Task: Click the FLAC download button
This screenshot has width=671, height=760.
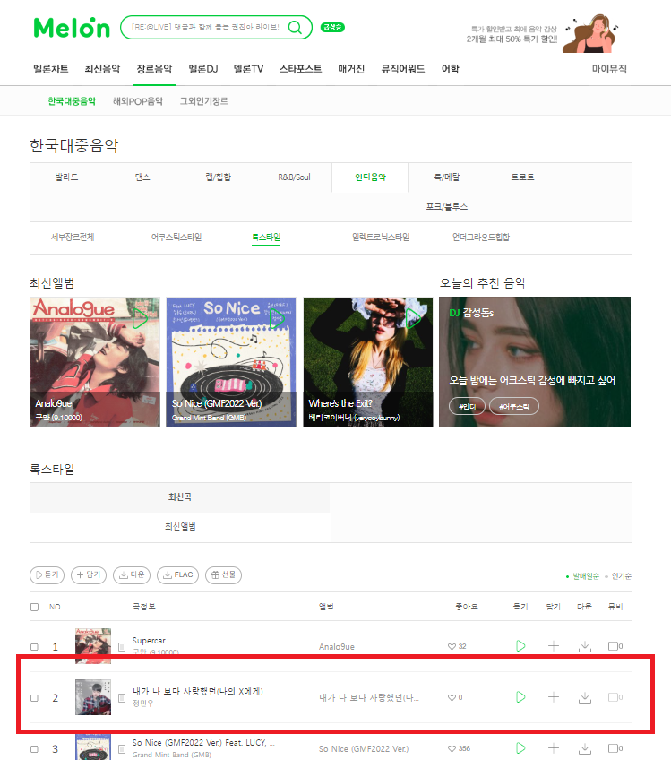Action: click(177, 574)
